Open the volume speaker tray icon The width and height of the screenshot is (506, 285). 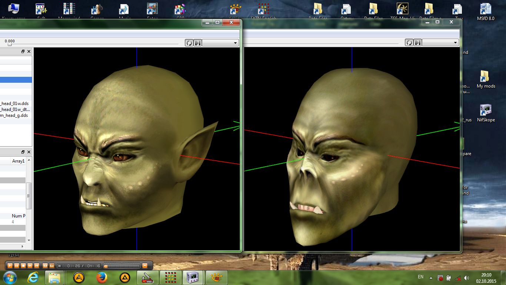[466, 278]
